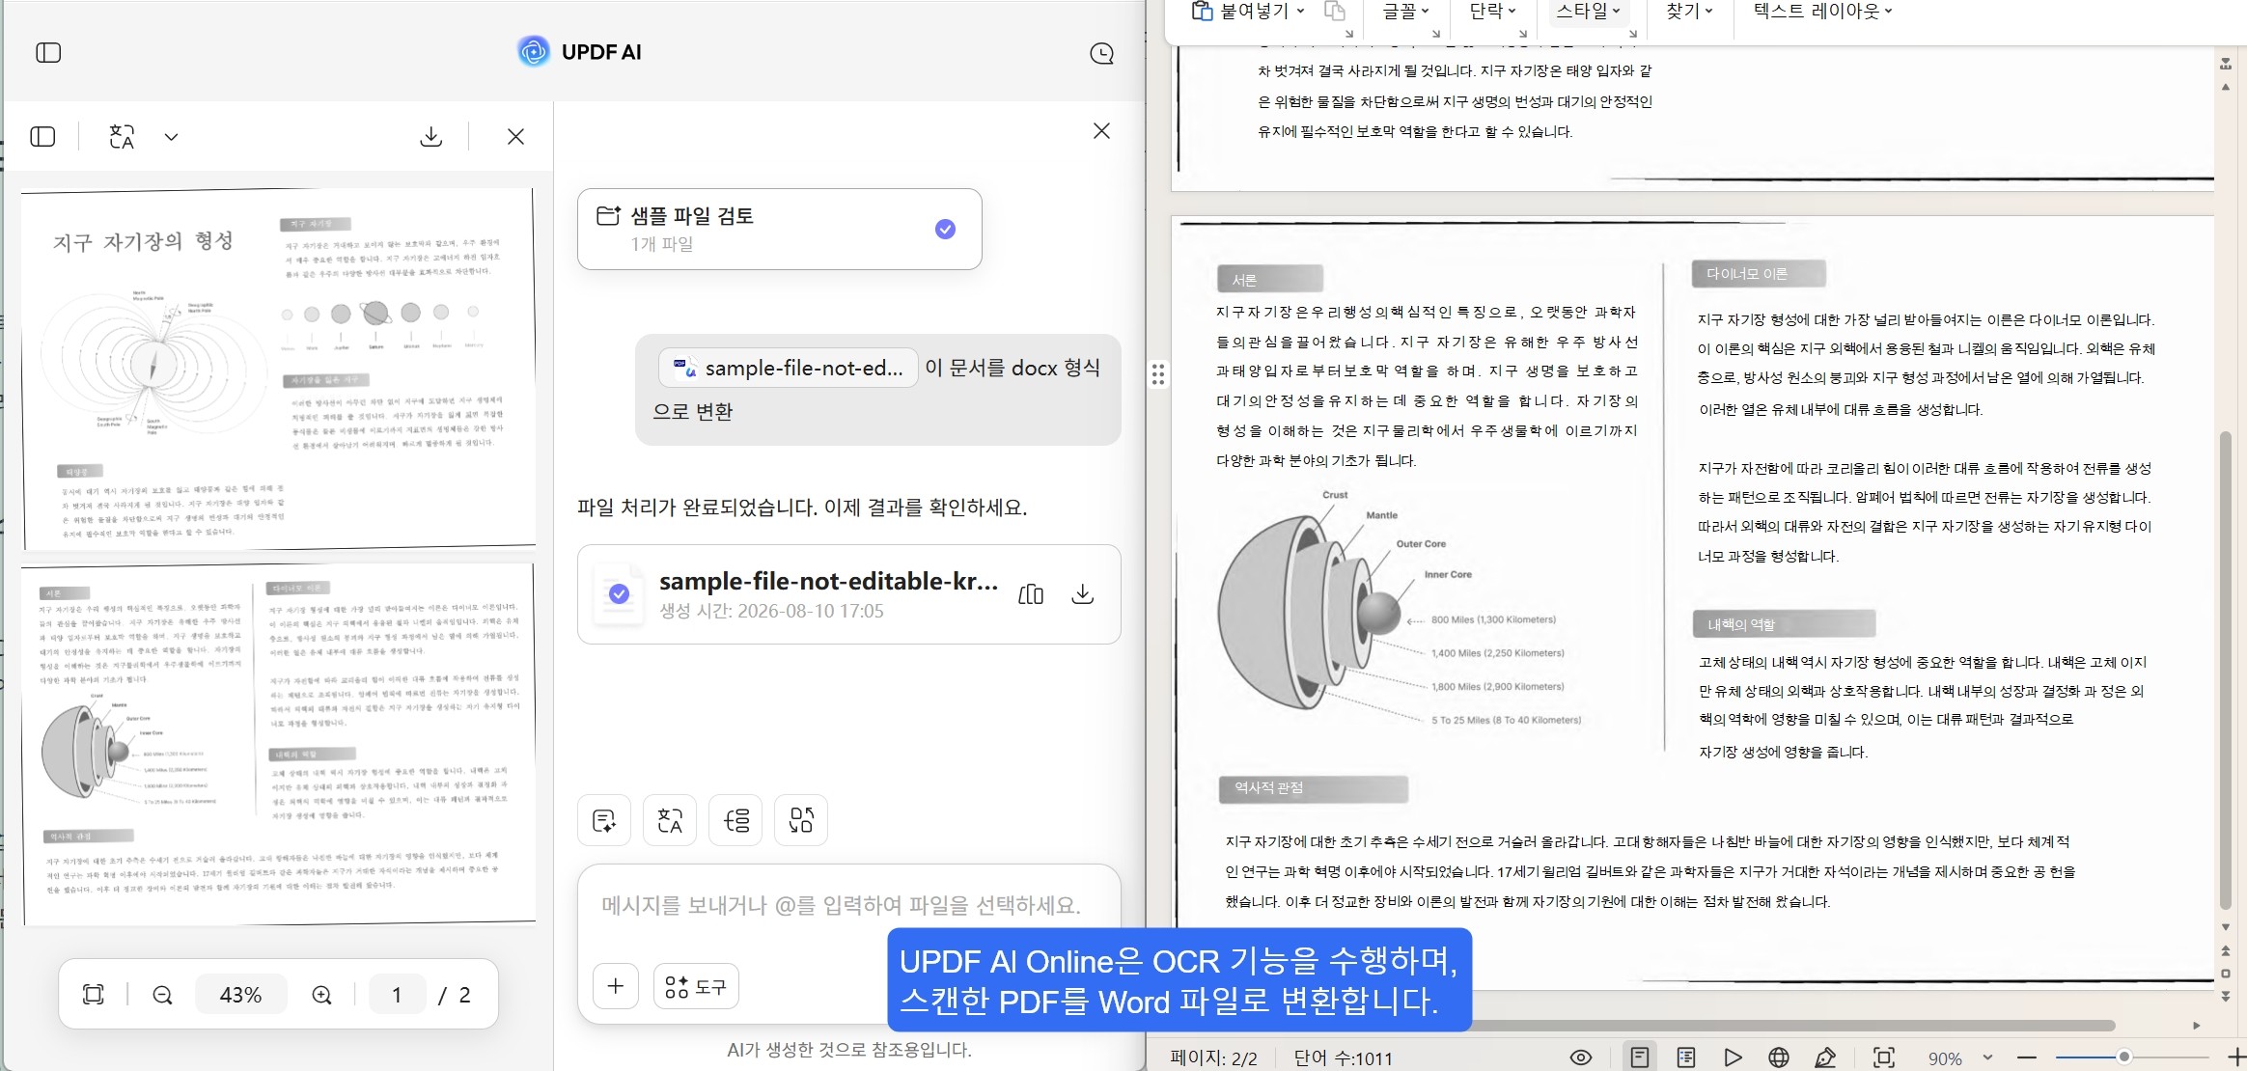Click the summarize quick-action icon
Screen dimensions: 2247x1071
[x=604, y=820]
